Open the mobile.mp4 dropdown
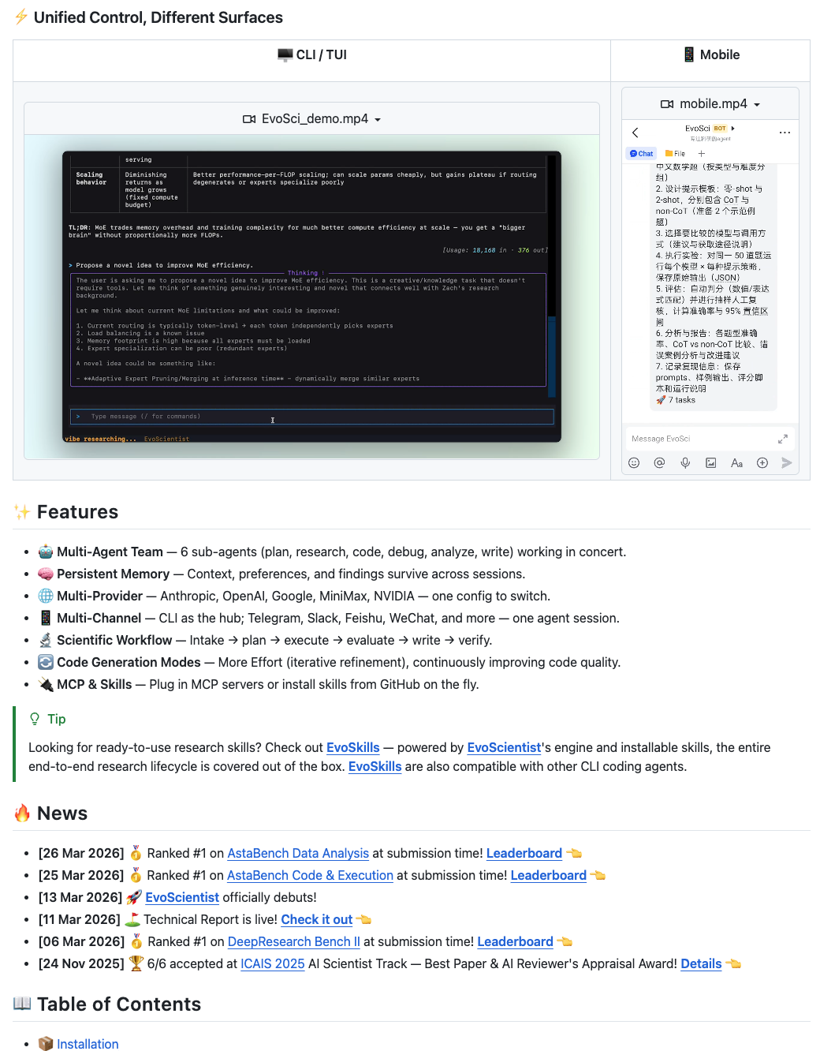The height and width of the screenshot is (1051, 820). point(710,104)
